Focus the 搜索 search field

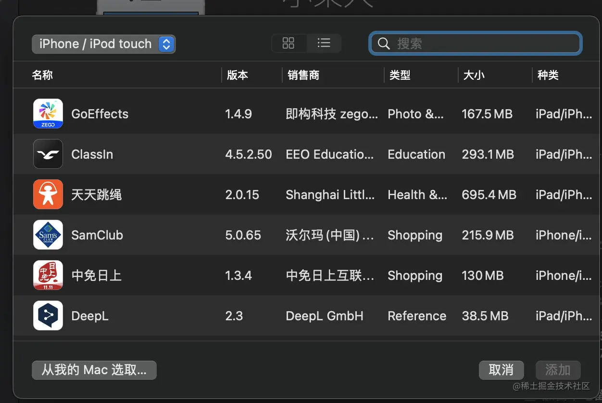pyautogui.click(x=476, y=44)
